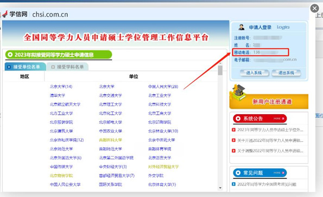Open the 北京外国语大学(6) link

click(66, 158)
